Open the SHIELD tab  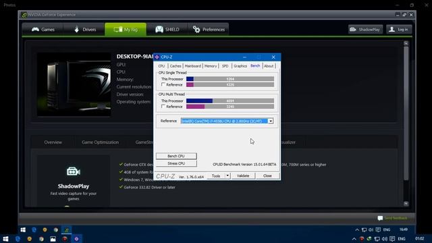tap(167, 30)
